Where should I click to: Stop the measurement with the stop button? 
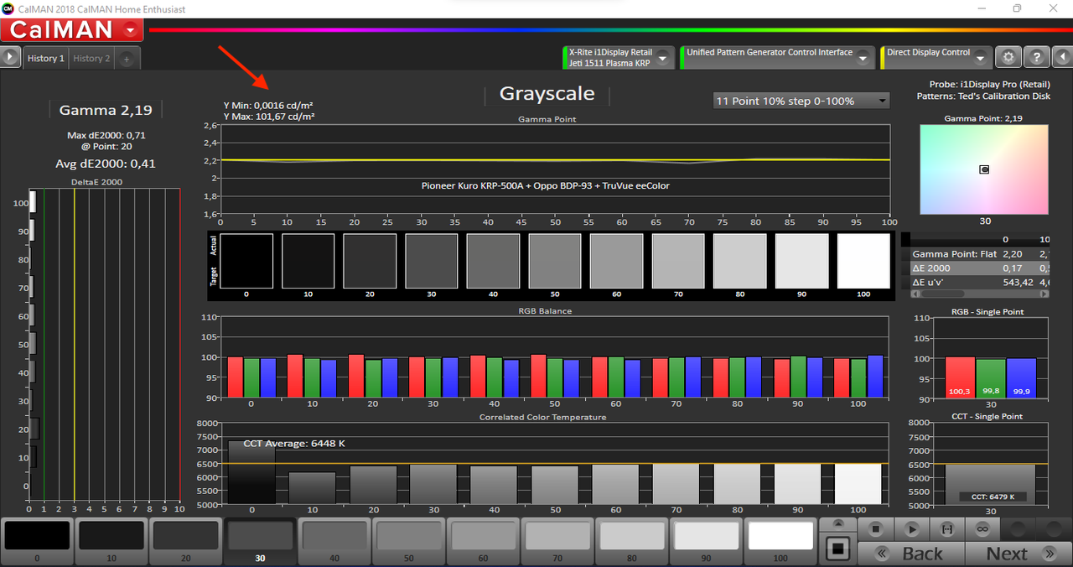875,529
